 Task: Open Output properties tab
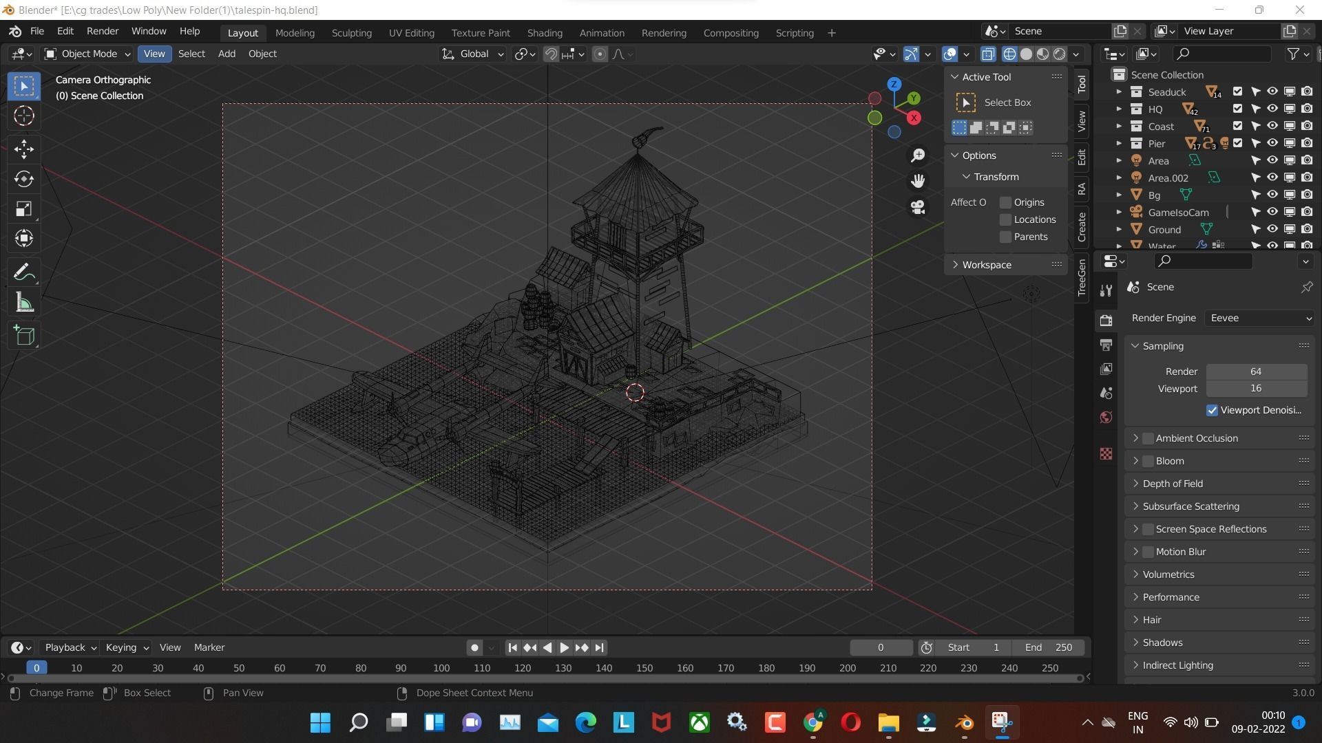1106,345
